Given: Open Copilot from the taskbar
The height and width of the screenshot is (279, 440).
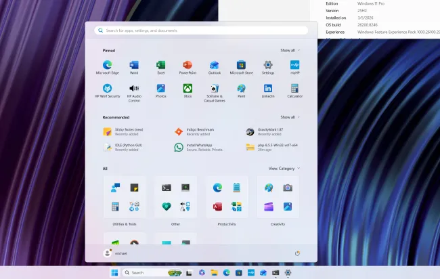Looking at the screenshot, I should (x=202, y=272).
